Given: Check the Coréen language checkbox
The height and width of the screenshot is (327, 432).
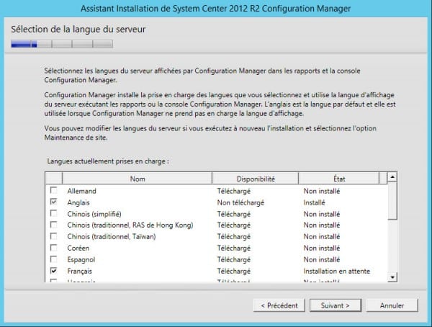Looking at the screenshot, I should [x=54, y=248].
